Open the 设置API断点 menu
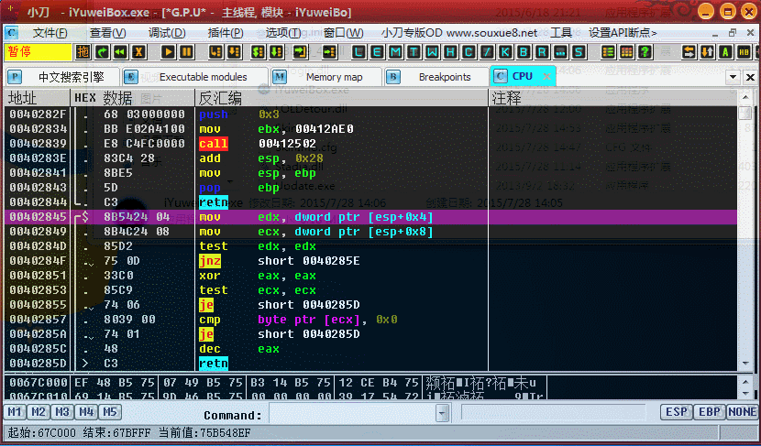 pyautogui.click(x=623, y=33)
